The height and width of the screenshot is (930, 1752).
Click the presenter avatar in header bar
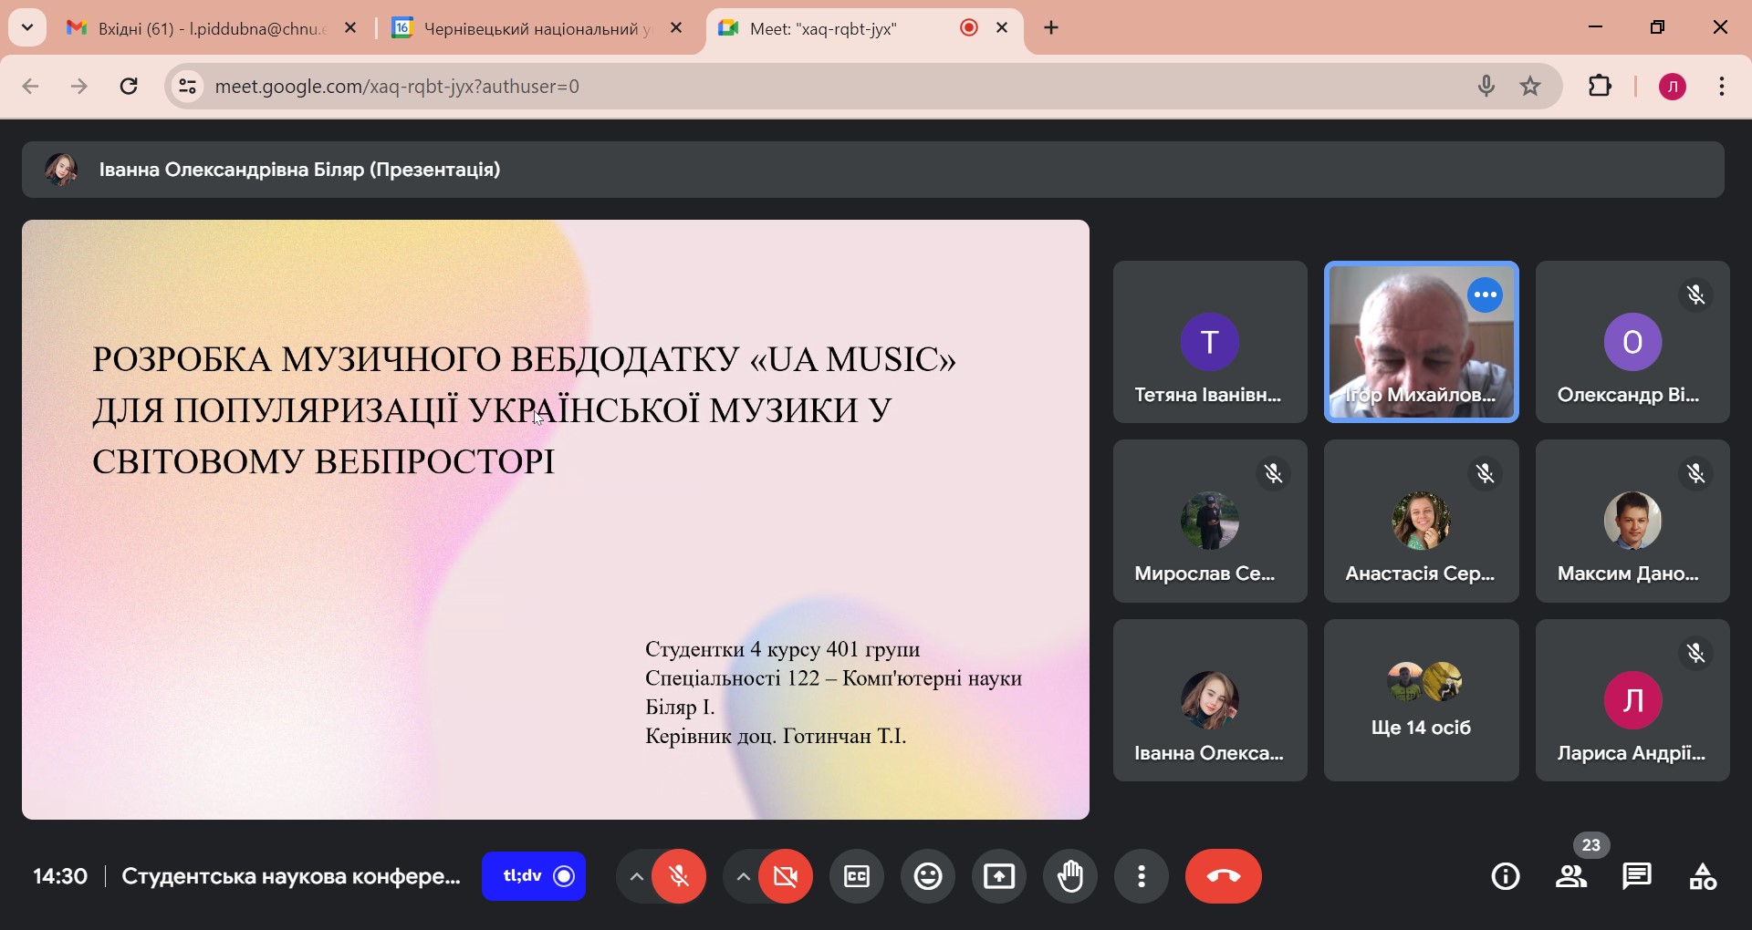click(x=61, y=170)
